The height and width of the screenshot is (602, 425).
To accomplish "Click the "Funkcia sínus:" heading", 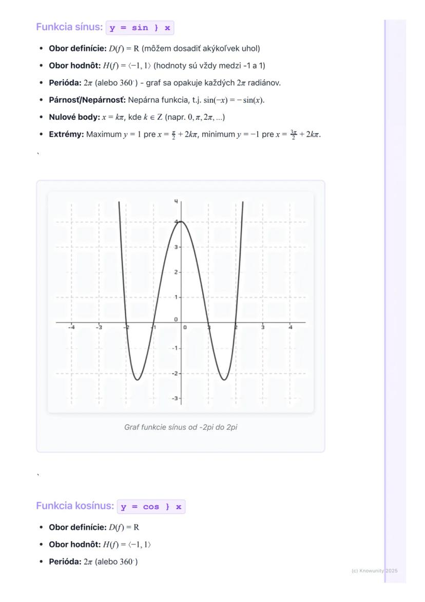I will click(69, 27).
